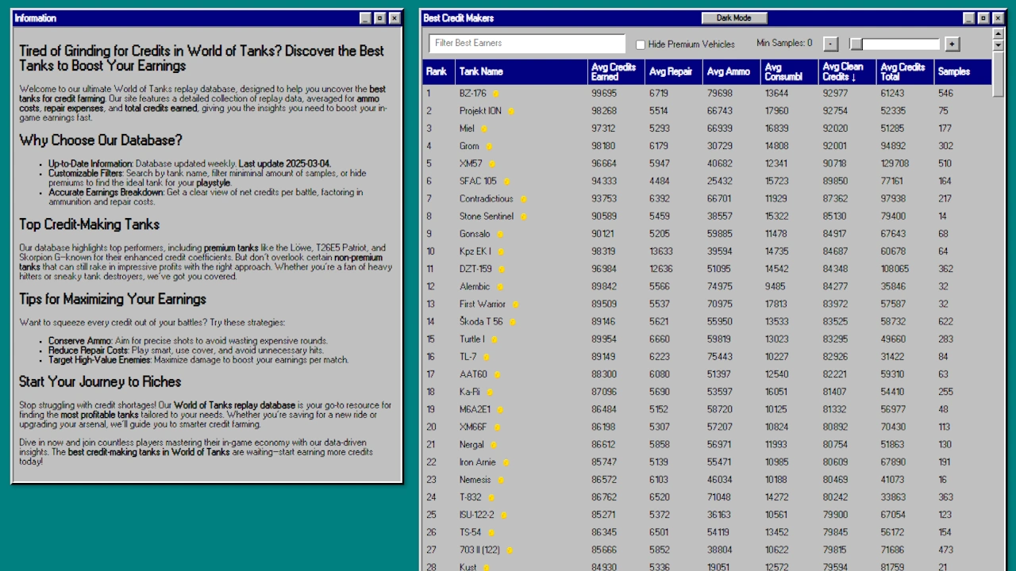Click the gold coin beside SFAC 105

(x=506, y=182)
